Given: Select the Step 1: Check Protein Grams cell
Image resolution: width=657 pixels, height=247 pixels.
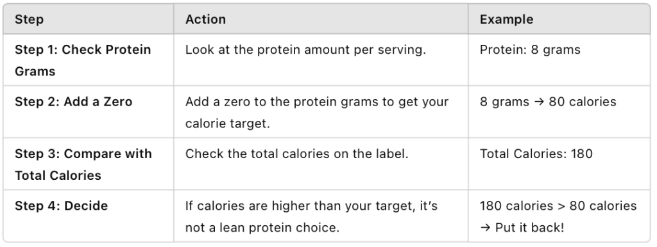Looking at the screenshot, I should tap(89, 60).
